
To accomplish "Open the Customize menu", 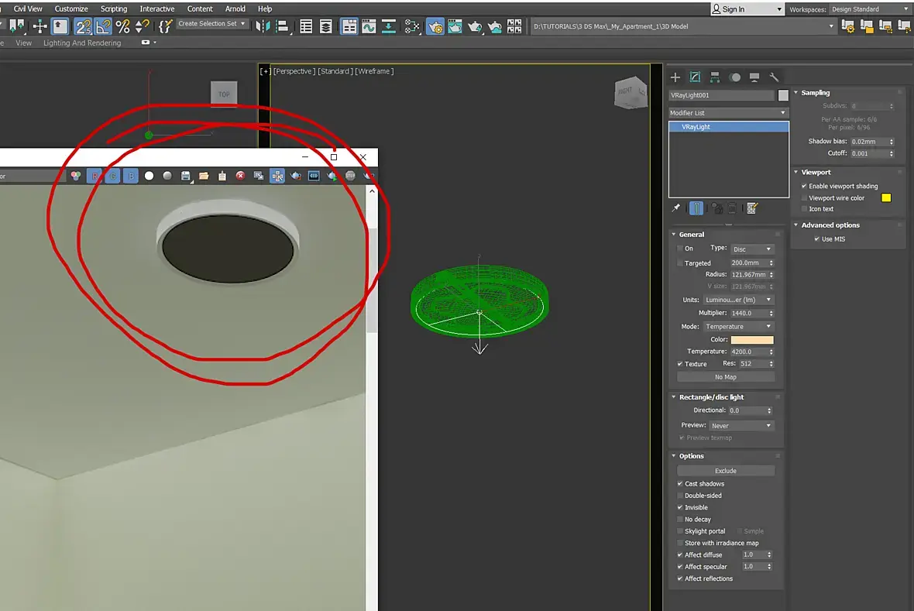I will tap(71, 9).
